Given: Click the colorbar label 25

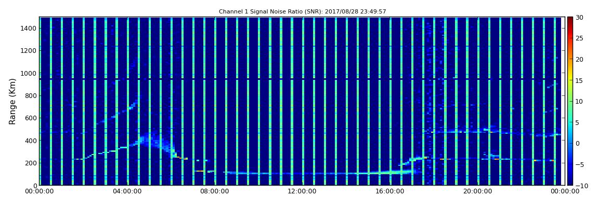Looking at the screenshot, I should click(579, 38).
